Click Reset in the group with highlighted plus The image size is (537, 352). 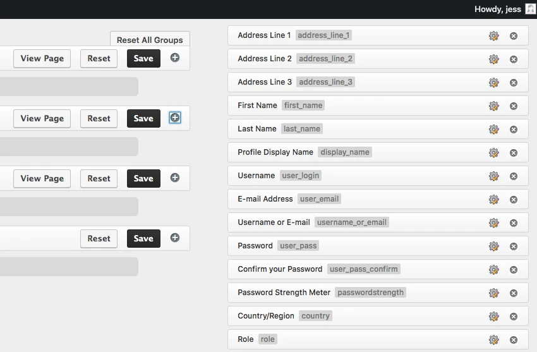click(x=99, y=118)
